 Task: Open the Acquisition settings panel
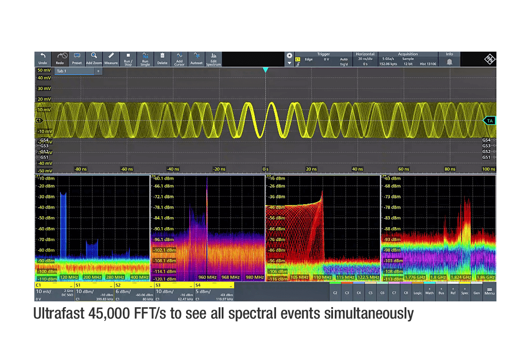(408, 59)
